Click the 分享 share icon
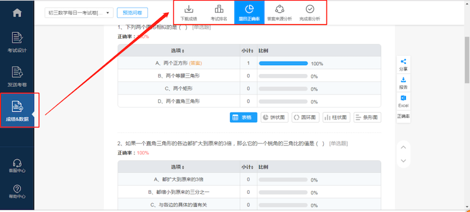This screenshot has width=470, height=212. point(404,65)
